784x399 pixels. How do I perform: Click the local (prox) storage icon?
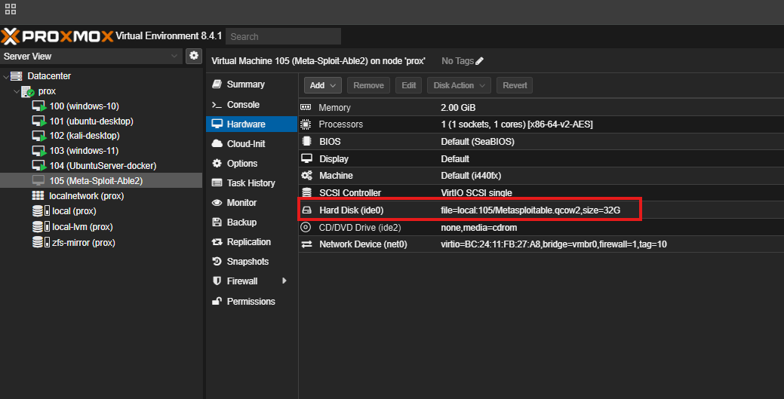click(x=41, y=211)
